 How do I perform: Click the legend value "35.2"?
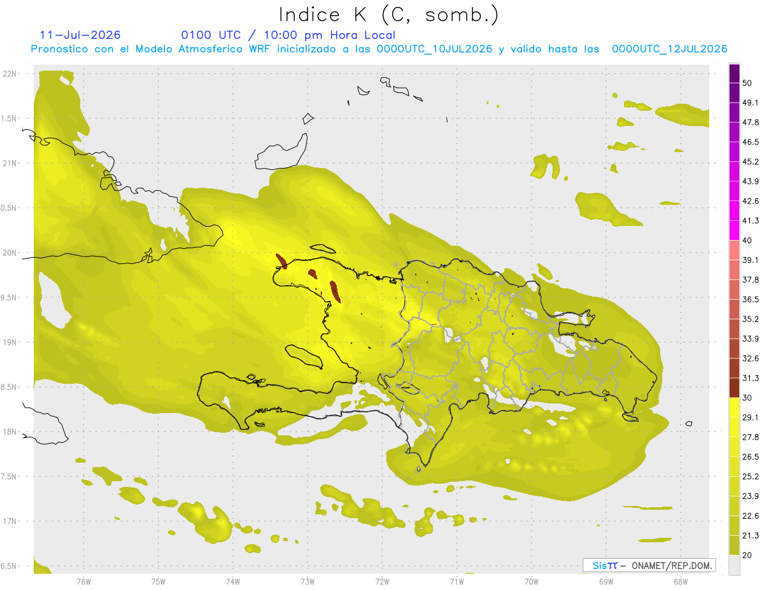(751, 320)
